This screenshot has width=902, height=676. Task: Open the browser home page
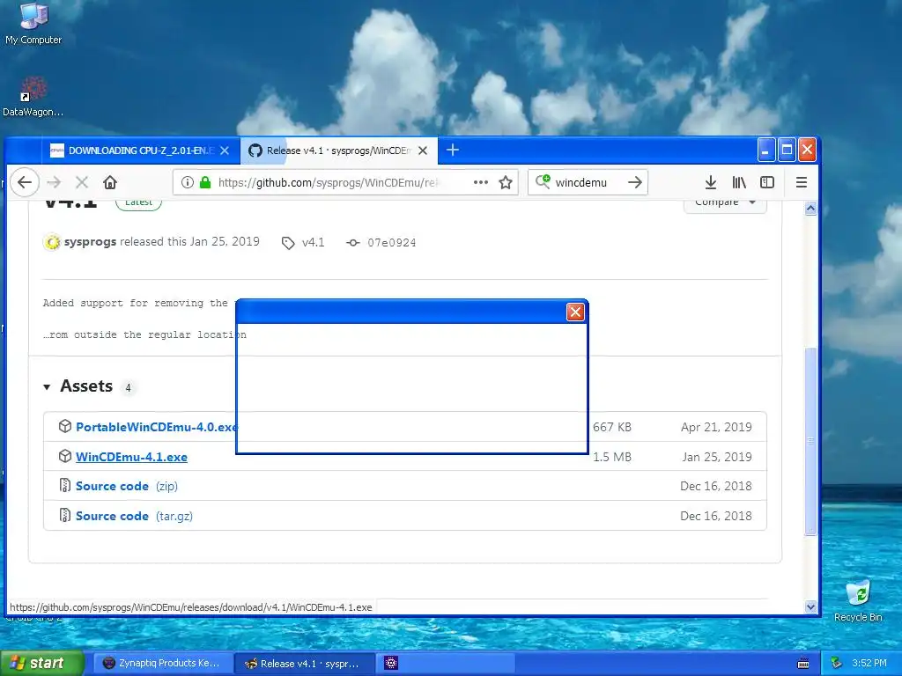110,183
